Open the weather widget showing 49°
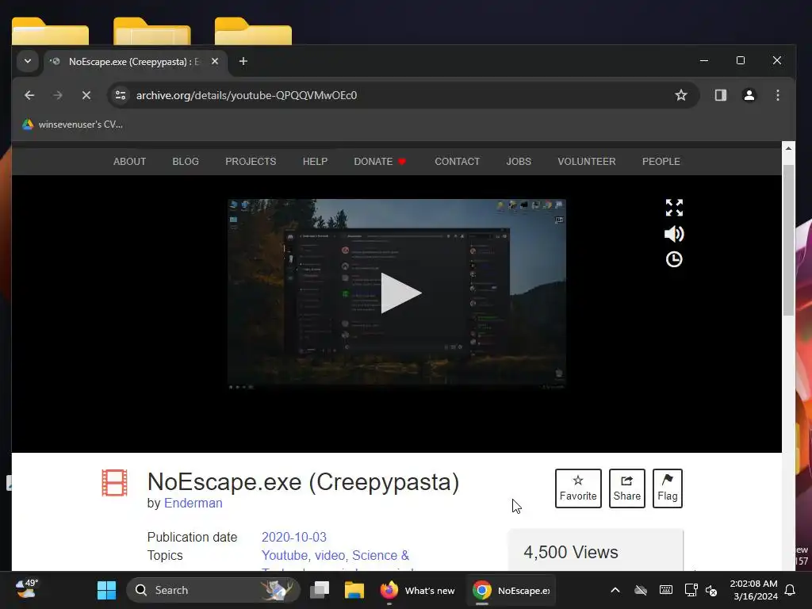The image size is (812, 609). point(27,589)
